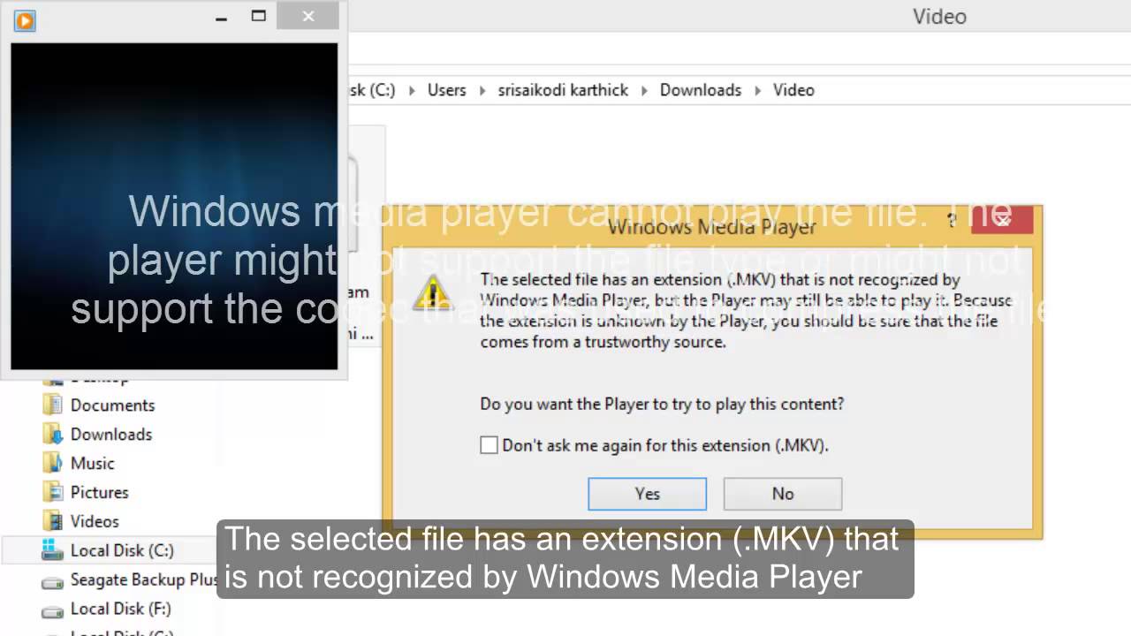
Task: Click No in Windows Media Player dialog
Action: pyautogui.click(x=782, y=494)
